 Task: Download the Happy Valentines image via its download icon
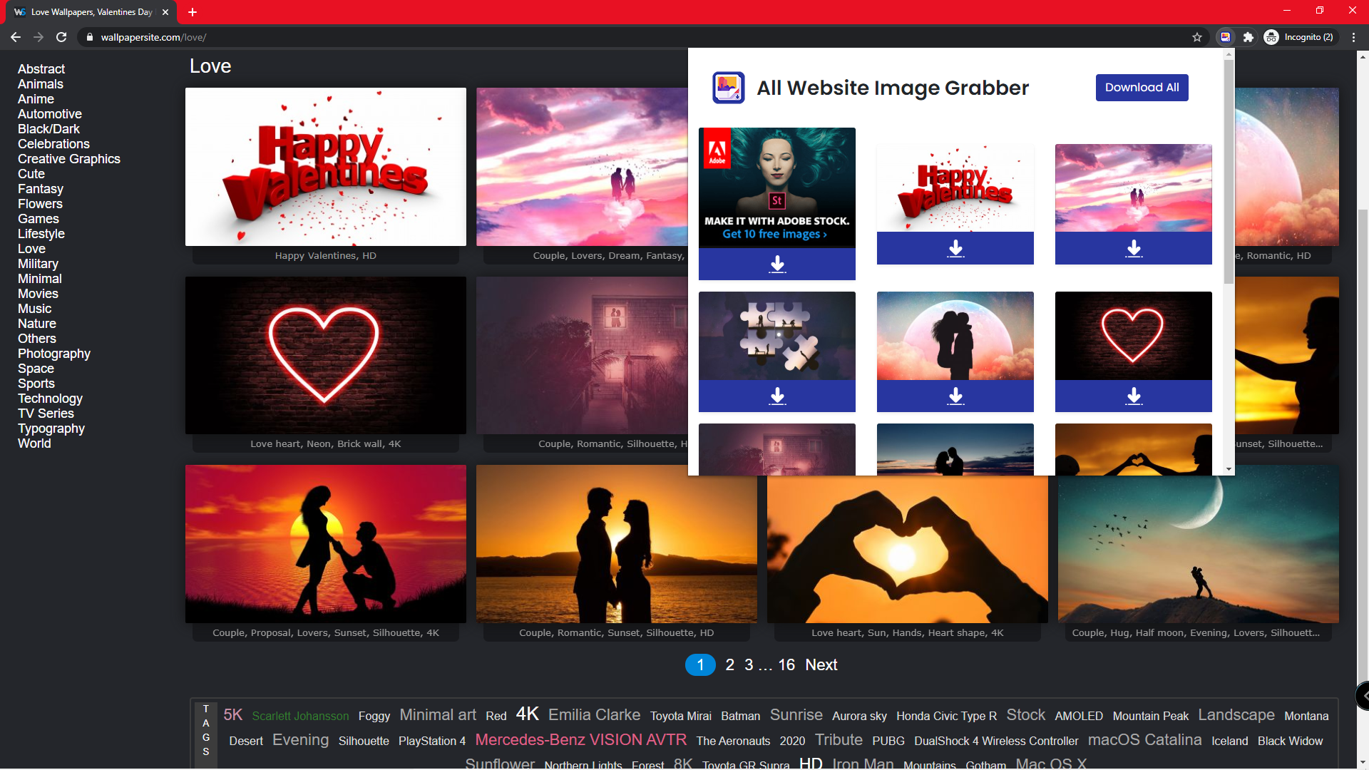955,248
